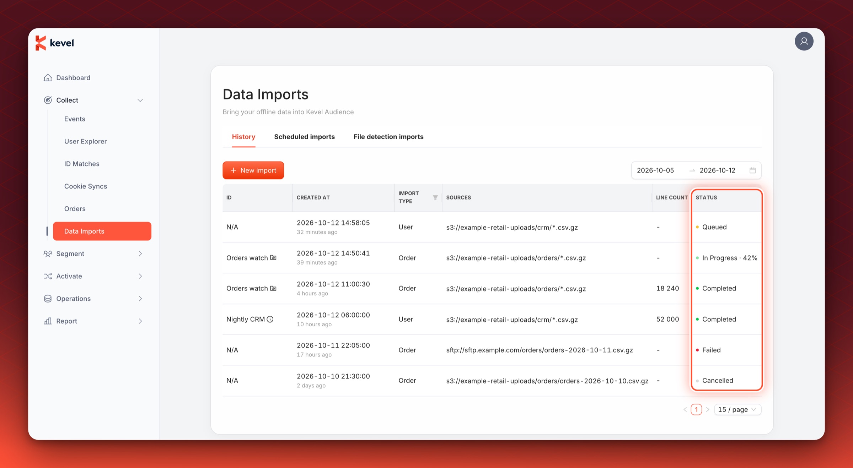Click file-detection icon on 14:50:41 Orders watch
The width and height of the screenshot is (853, 468).
coord(273,257)
